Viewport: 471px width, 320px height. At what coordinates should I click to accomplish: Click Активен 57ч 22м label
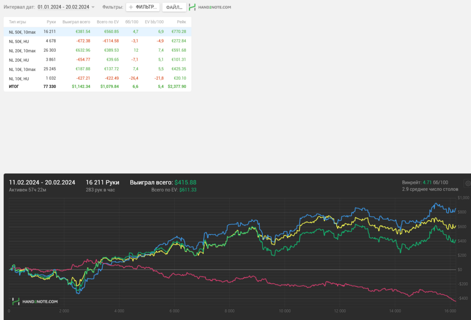tap(27, 190)
